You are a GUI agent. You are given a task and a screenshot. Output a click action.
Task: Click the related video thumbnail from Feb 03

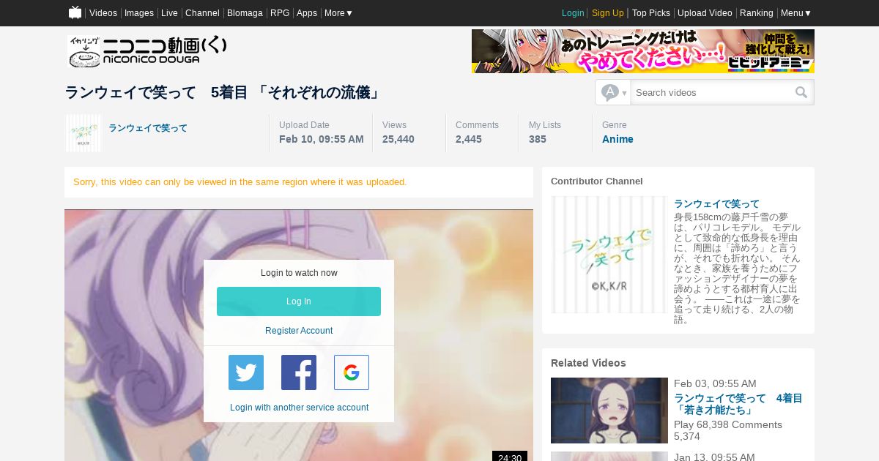tap(609, 411)
